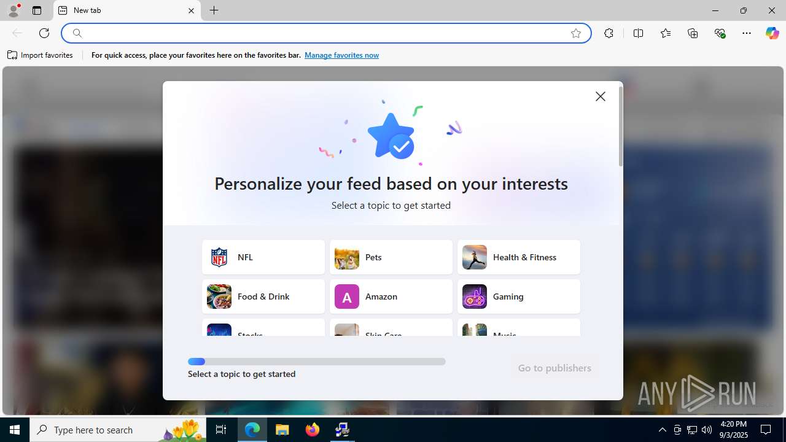Choose the Food & Drink topic

coord(263,297)
